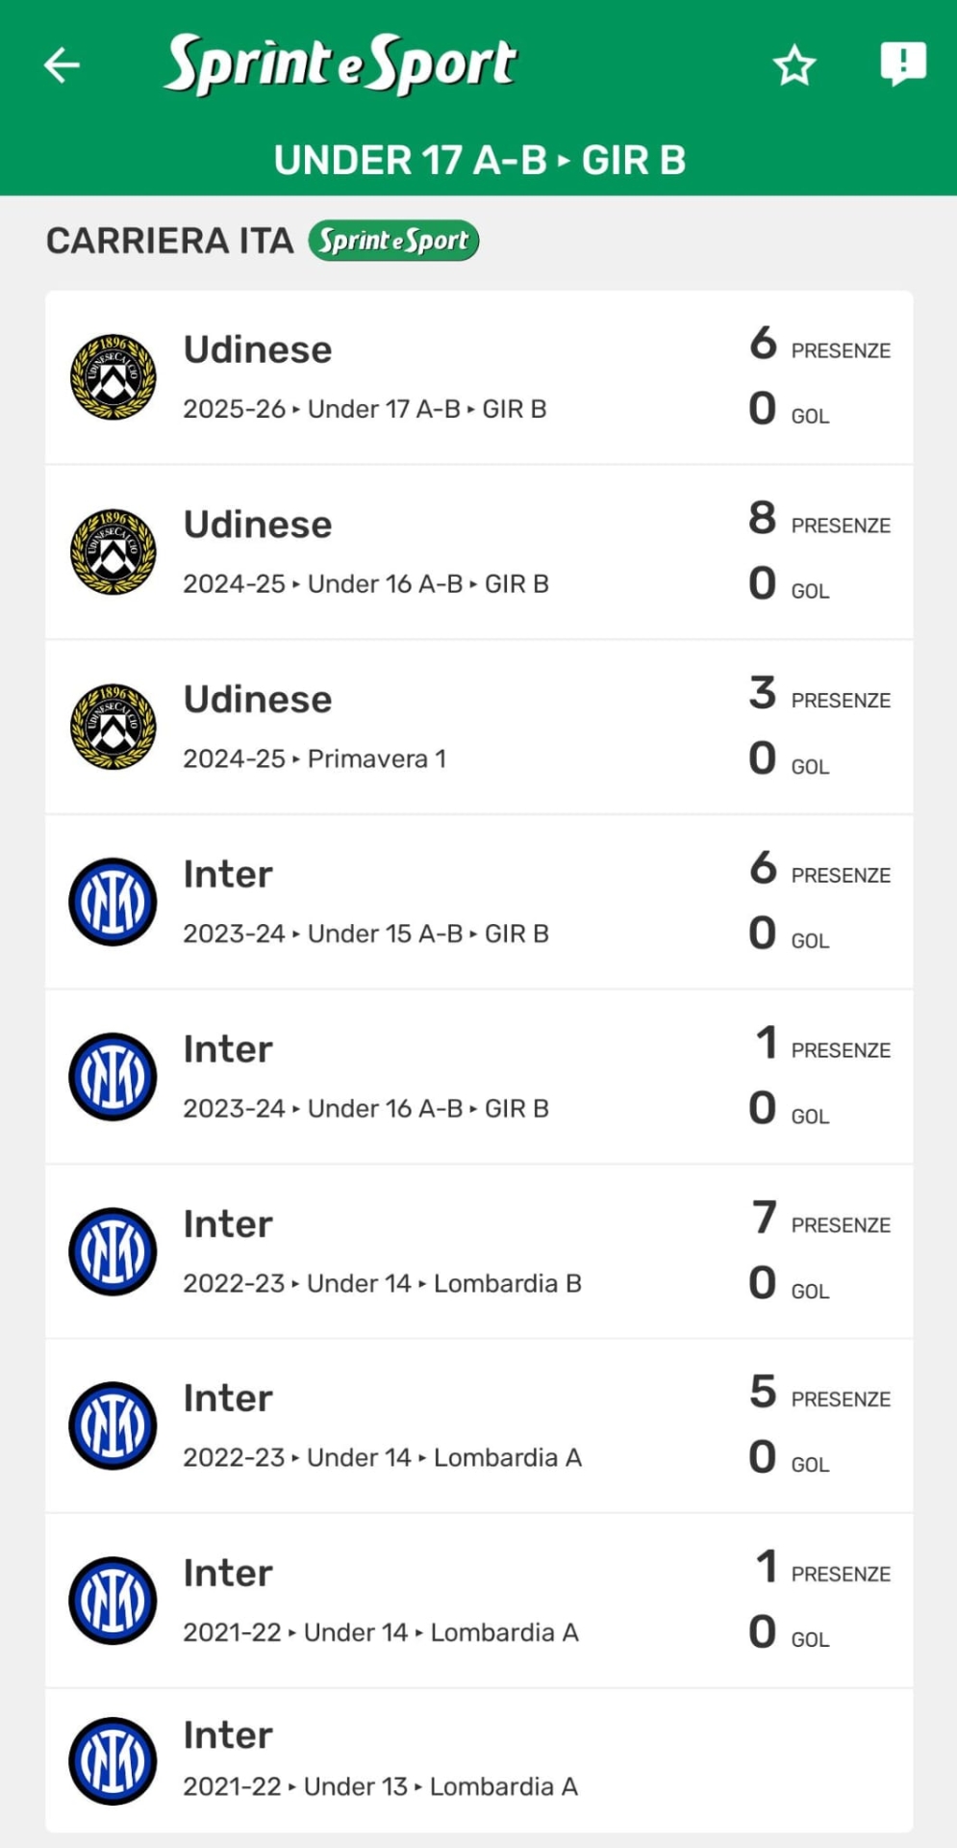Viewport: 957px width, 1848px height.
Task: Tap the report problem exclamation icon
Action: click(903, 64)
